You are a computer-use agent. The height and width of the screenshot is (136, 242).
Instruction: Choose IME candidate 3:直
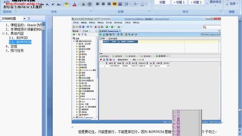(177, 120)
